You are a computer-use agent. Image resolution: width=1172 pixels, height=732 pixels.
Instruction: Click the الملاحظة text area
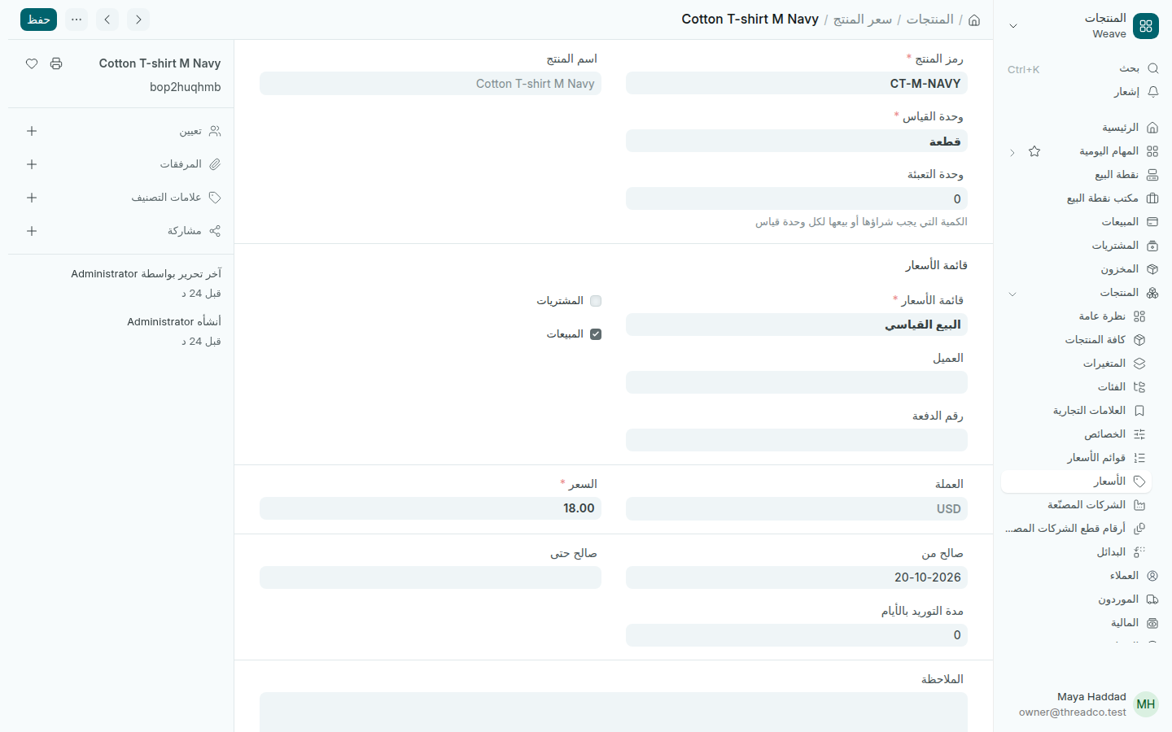[x=614, y=712]
